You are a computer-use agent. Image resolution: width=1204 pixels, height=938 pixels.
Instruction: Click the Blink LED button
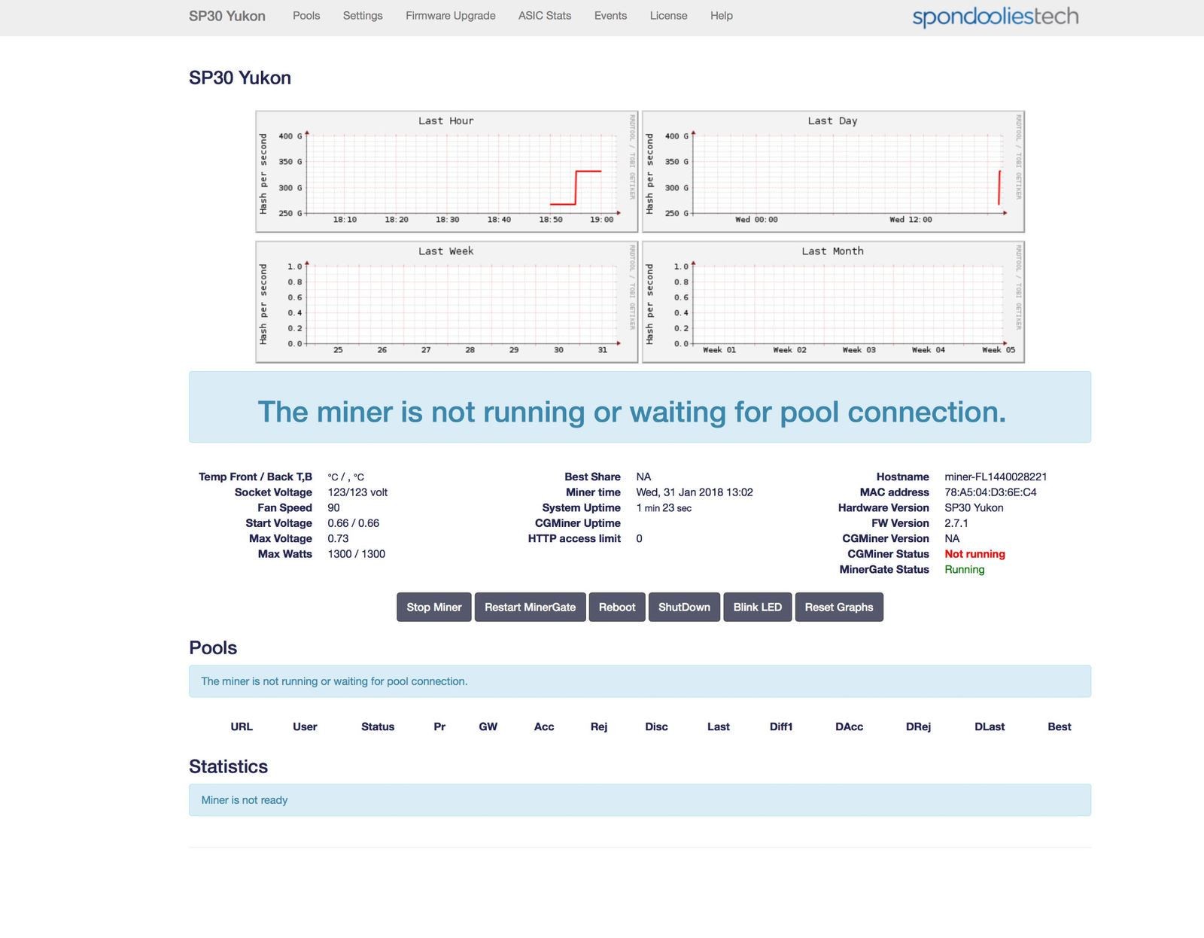click(x=758, y=607)
